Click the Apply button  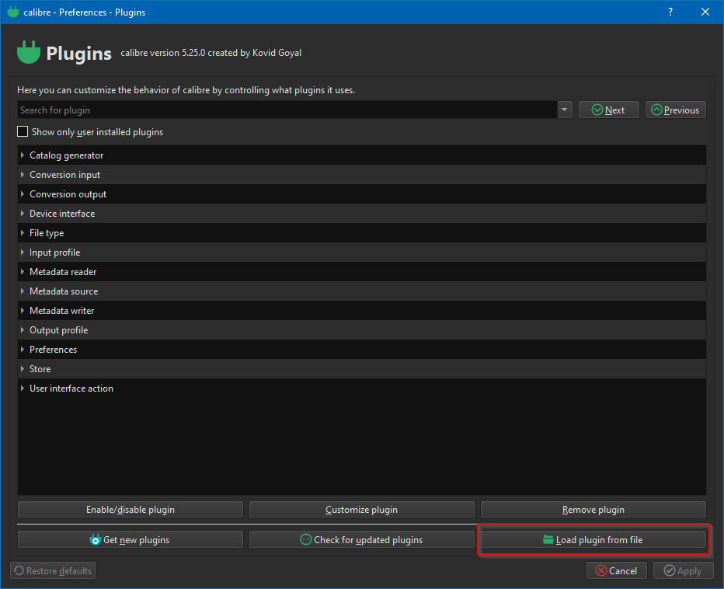pyautogui.click(x=684, y=570)
